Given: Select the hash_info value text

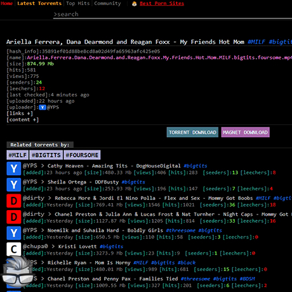Looking at the screenshot, I should [101, 51].
